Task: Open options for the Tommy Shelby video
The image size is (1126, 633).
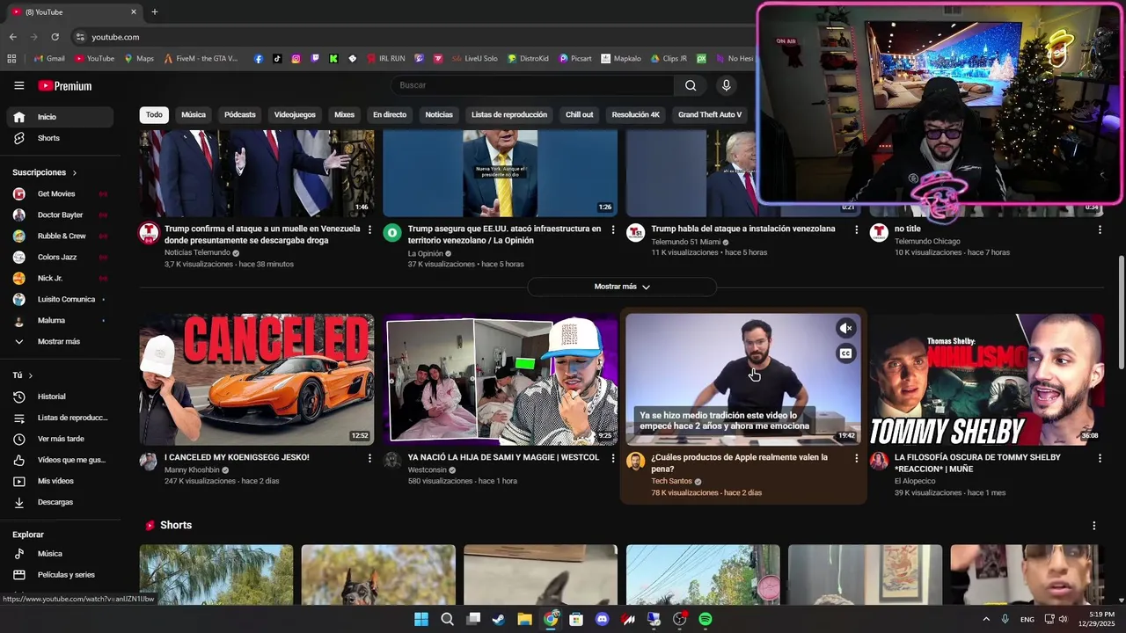Action: [1100, 458]
